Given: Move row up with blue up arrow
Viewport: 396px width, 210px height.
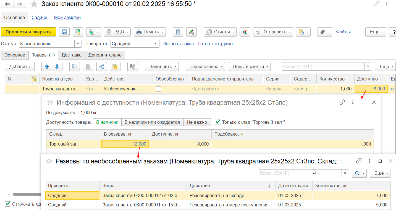Looking at the screenshot, I should pyautogui.click(x=47, y=66).
